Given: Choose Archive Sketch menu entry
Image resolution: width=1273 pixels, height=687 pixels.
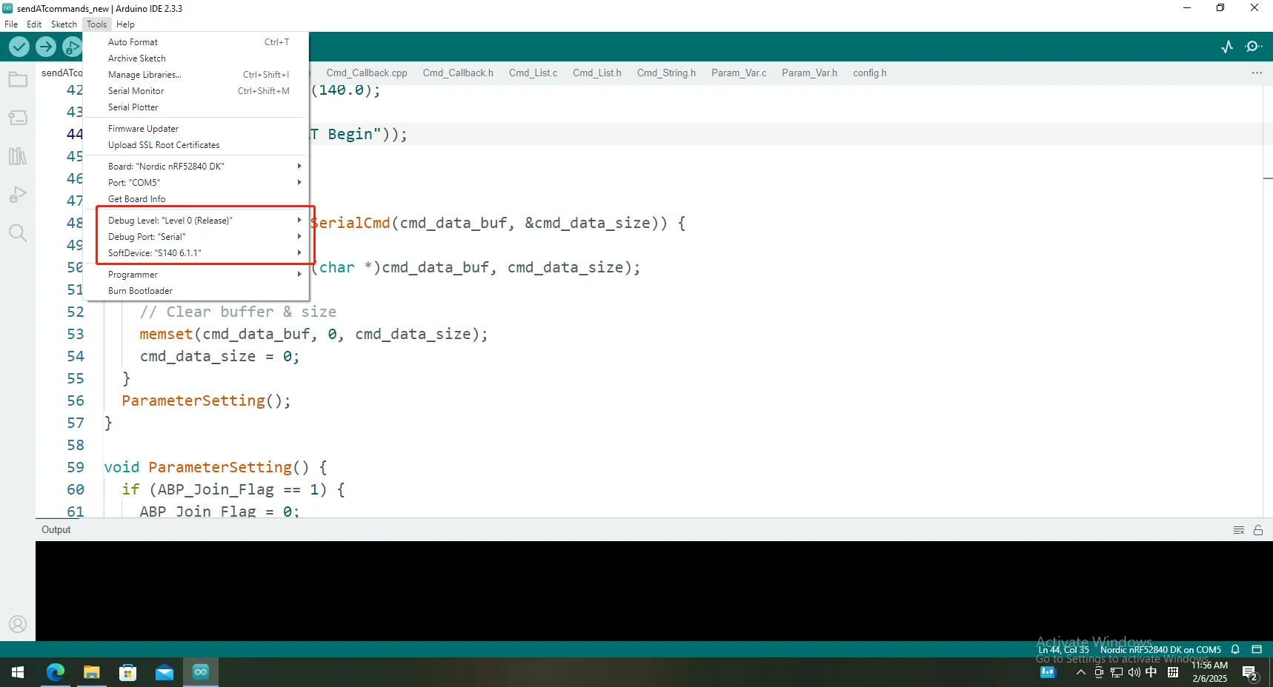Looking at the screenshot, I should point(196,58).
